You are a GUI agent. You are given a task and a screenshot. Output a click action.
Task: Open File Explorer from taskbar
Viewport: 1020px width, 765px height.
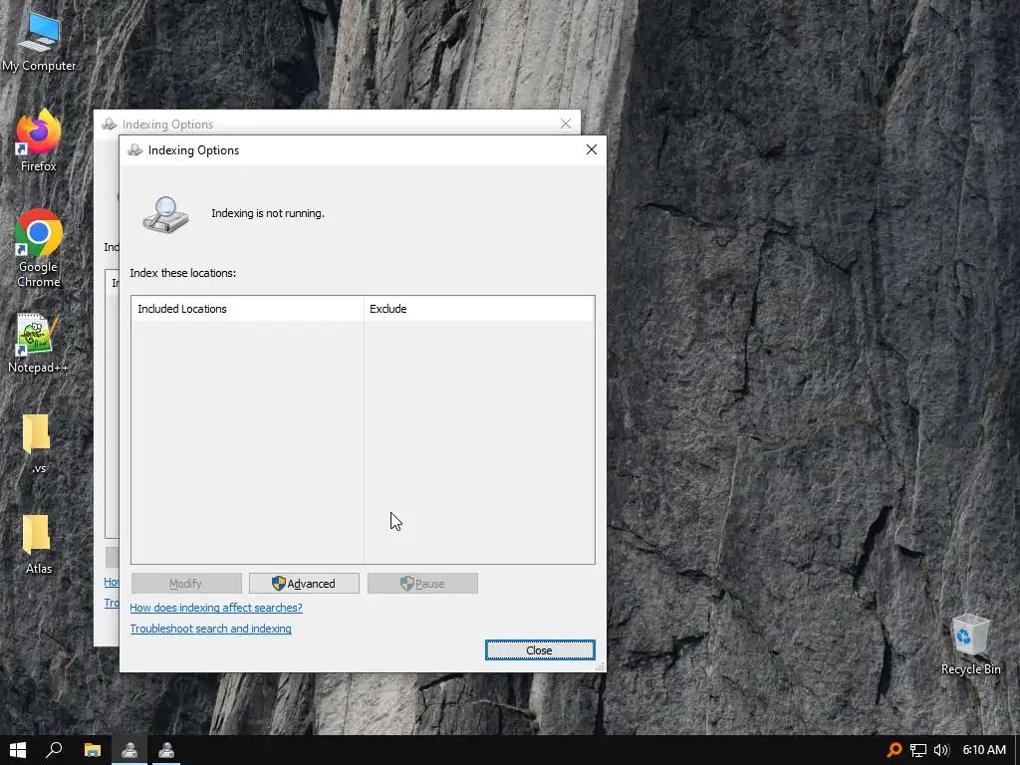(93, 750)
